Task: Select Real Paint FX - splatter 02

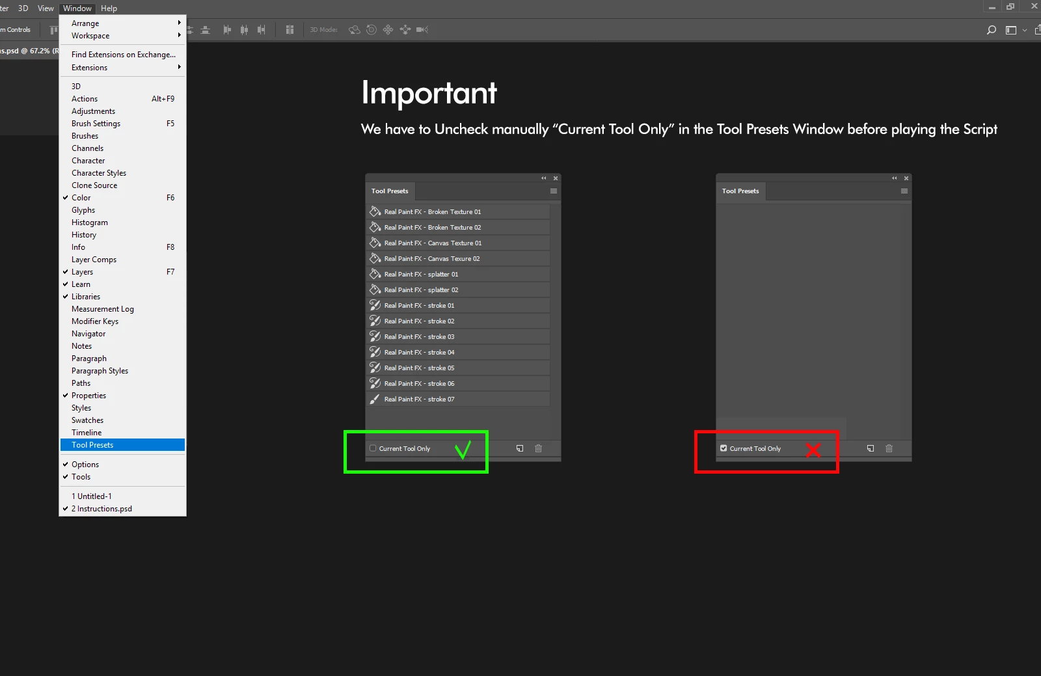Action: (459, 290)
